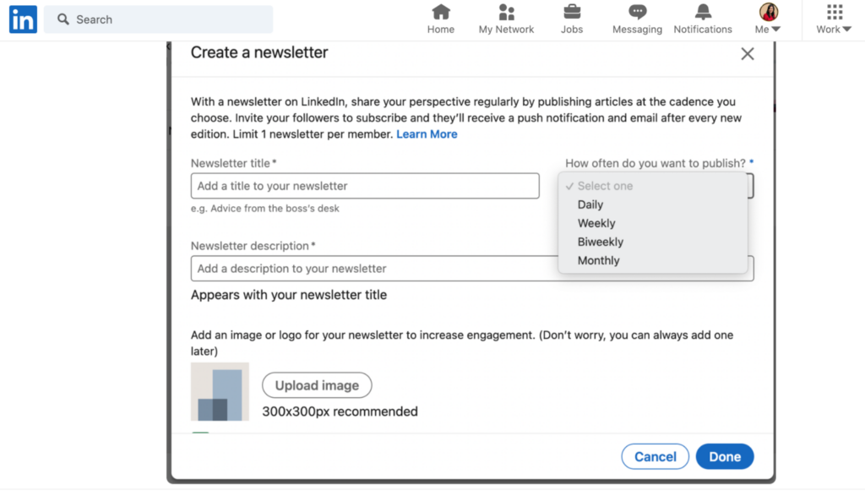Click the Upload image button
The image size is (865, 496).
click(317, 385)
